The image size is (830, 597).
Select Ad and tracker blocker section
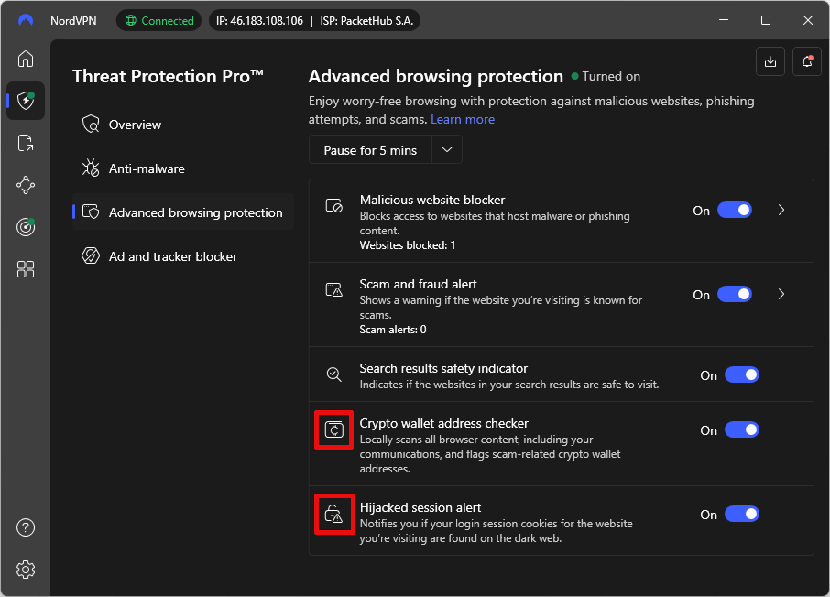pyautogui.click(x=173, y=256)
